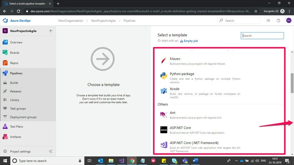
Task: Click NewOraganization breadcrumb link
Action: pos(71,21)
